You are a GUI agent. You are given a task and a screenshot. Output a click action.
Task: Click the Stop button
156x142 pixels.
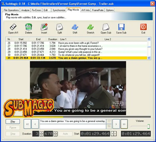point(13,134)
